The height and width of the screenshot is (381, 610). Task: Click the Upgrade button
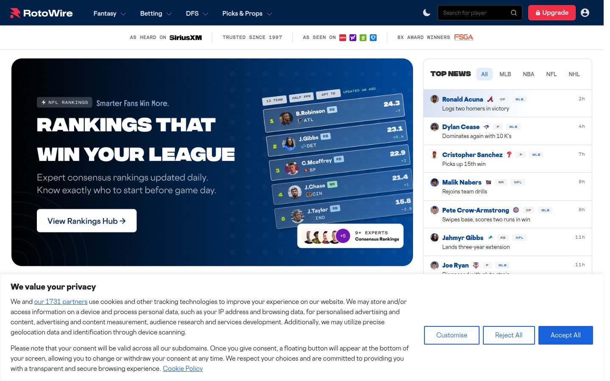(x=552, y=13)
